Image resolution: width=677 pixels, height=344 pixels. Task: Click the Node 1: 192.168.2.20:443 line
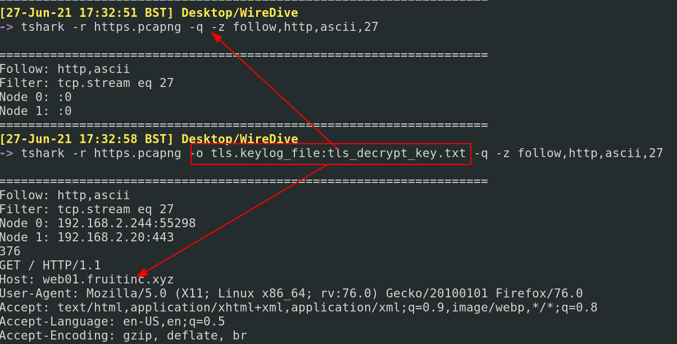[x=87, y=237]
